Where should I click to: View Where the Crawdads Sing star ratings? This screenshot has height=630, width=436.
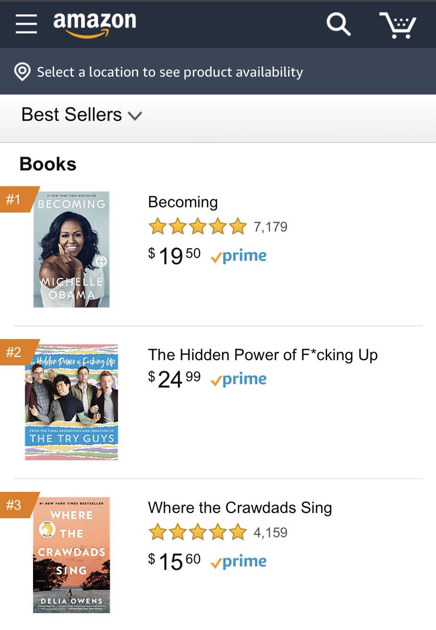[x=197, y=532]
